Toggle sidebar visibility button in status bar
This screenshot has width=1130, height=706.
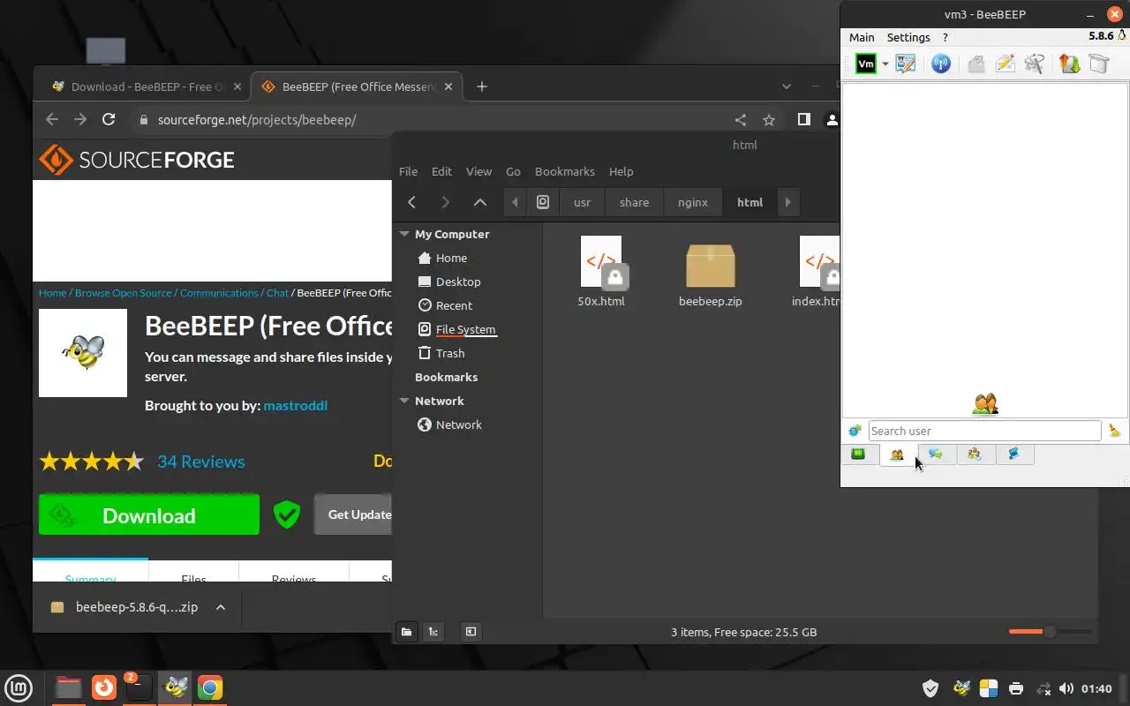coord(471,632)
